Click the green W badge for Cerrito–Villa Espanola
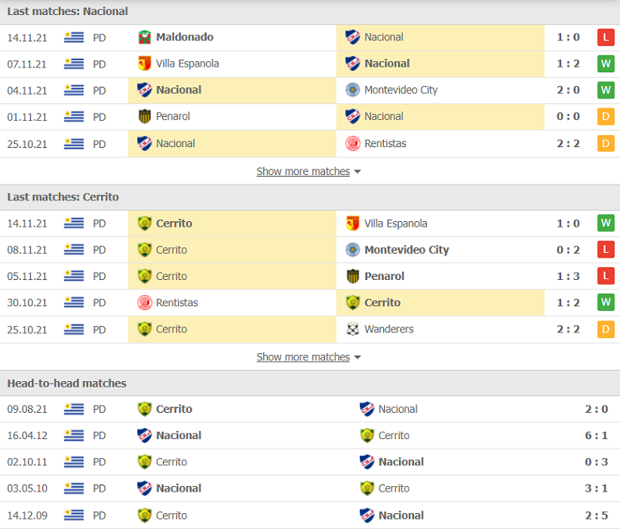 [x=606, y=224]
